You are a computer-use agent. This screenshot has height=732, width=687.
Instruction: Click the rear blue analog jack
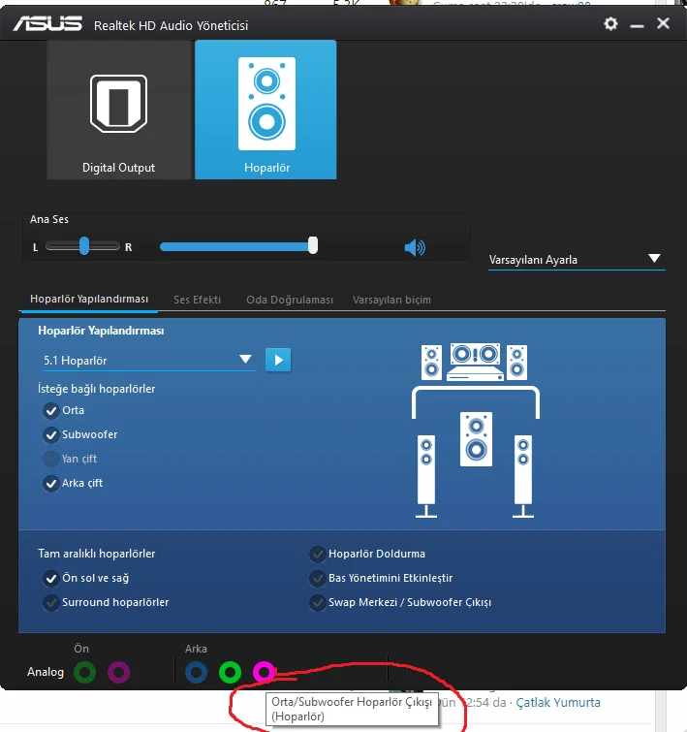tap(196, 672)
